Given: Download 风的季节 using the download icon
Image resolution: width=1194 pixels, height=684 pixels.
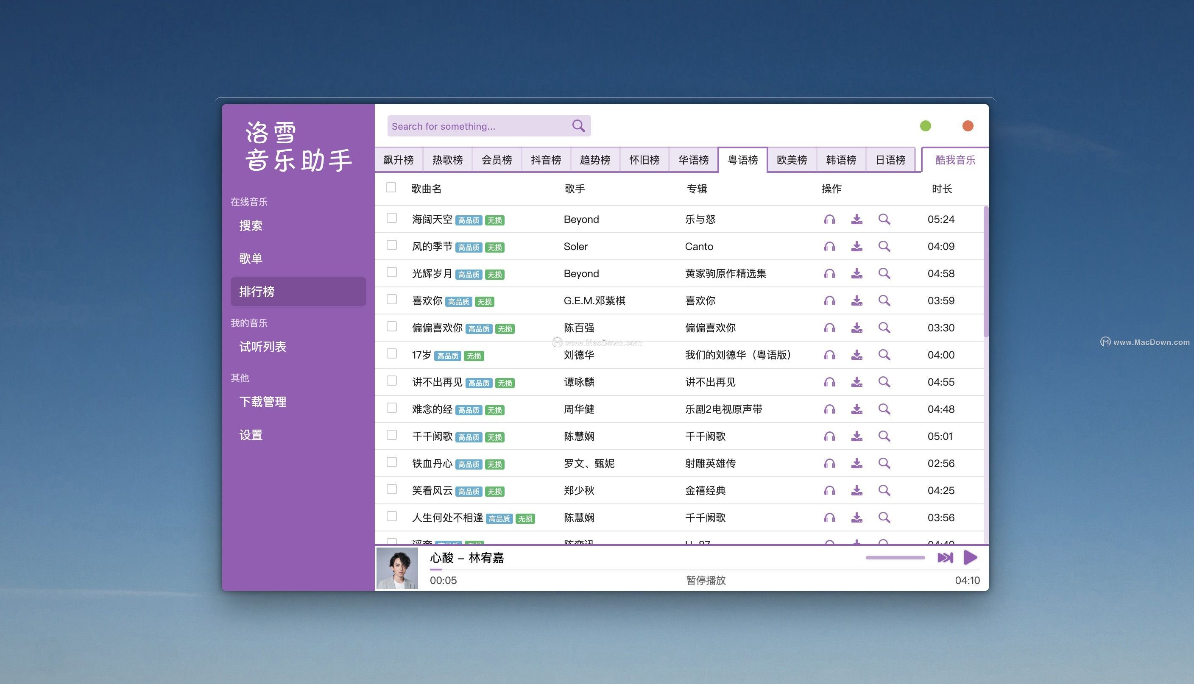Looking at the screenshot, I should pos(856,247).
